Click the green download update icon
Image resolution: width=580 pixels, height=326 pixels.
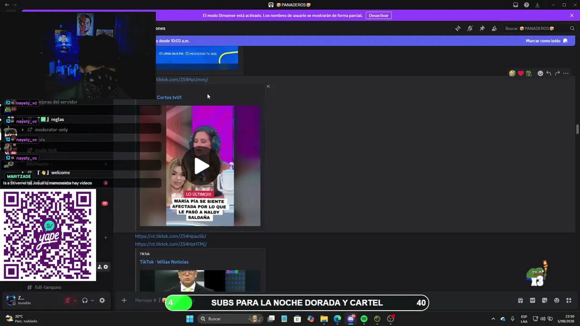click(x=537, y=5)
